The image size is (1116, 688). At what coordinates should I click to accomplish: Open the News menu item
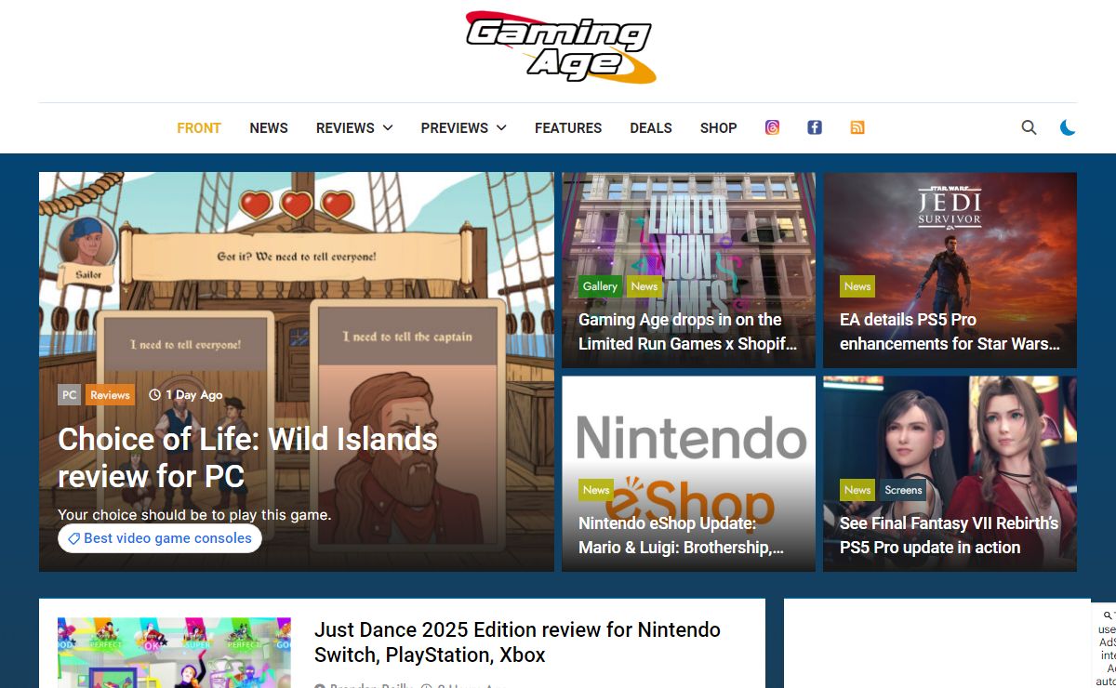[x=269, y=127]
